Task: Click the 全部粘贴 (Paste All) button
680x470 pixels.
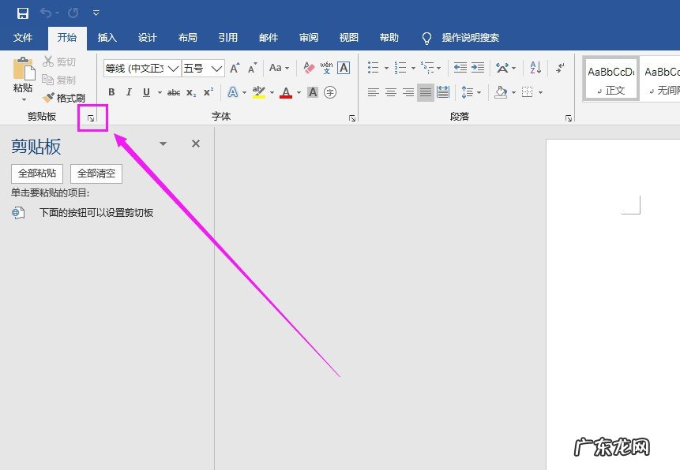Action: click(37, 173)
